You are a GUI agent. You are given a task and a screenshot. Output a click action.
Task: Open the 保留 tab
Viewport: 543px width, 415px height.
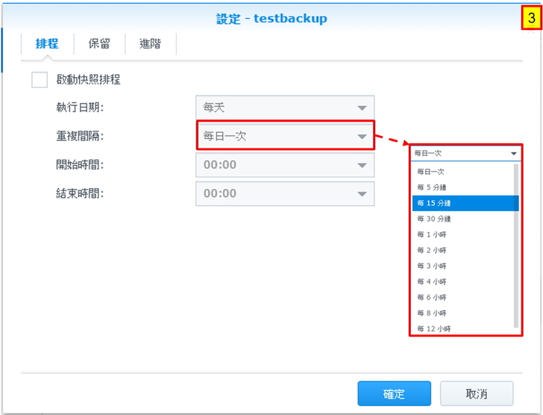click(x=99, y=44)
